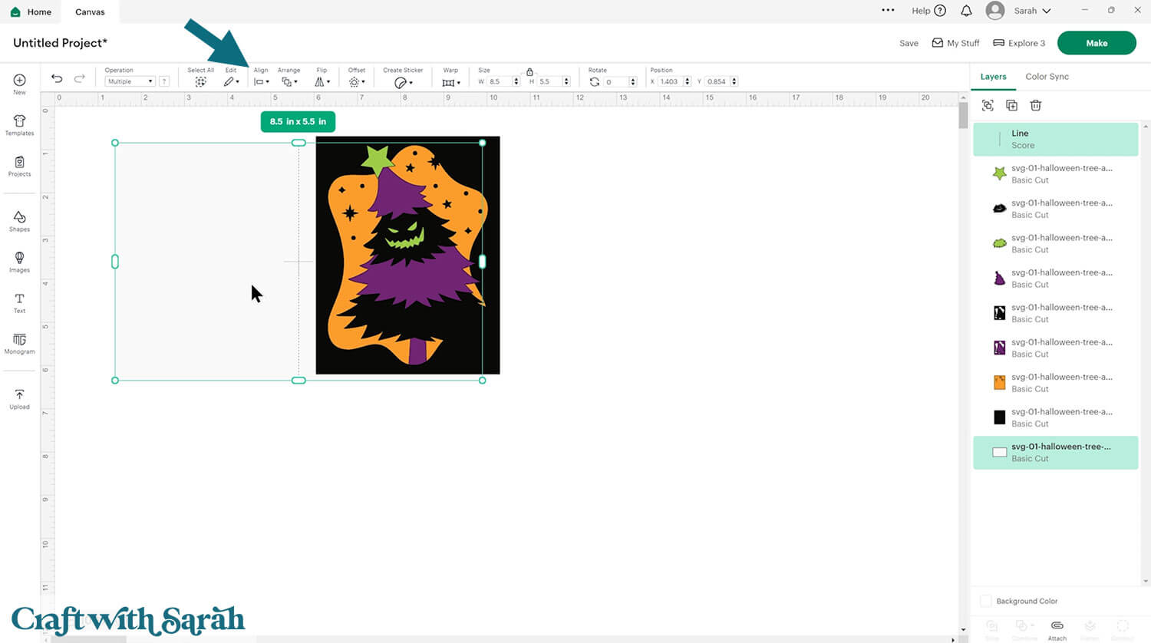Screen dimensions: 1151x643
Task: Switch to the Color Sync tab
Action: (x=1047, y=76)
